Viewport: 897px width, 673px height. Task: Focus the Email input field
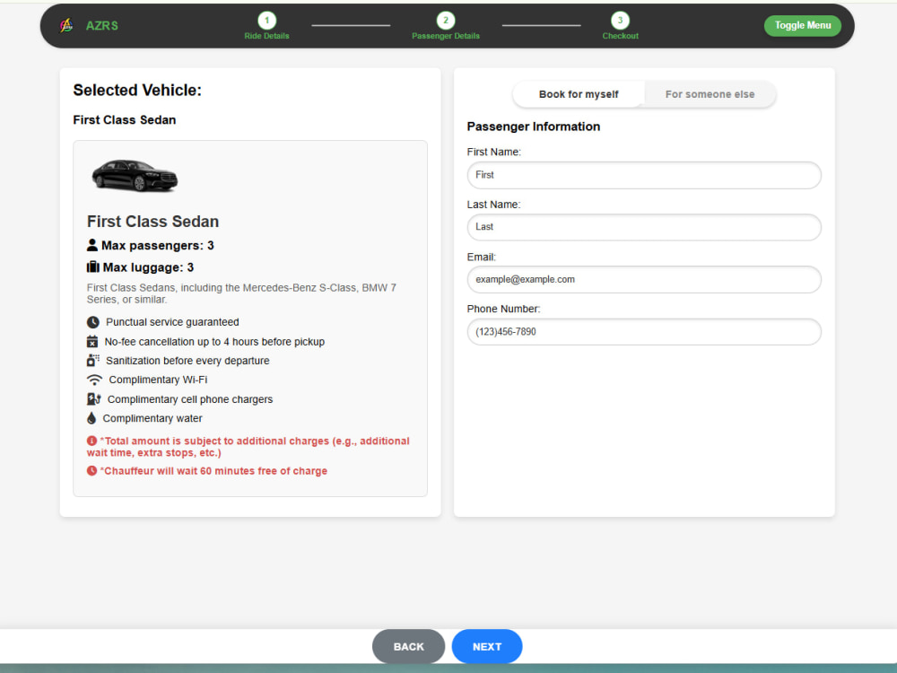(x=644, y=279)
